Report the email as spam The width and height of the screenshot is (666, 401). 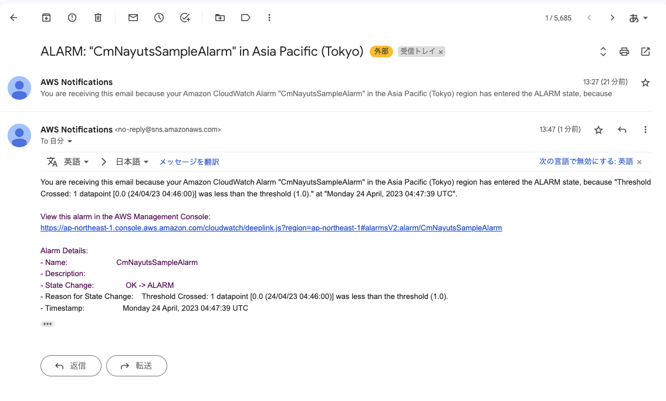tap(72, 18)
